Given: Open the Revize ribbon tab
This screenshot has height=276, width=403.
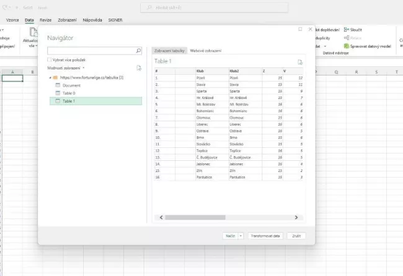Looking at the screenshot, I should (x=45, y=20).
